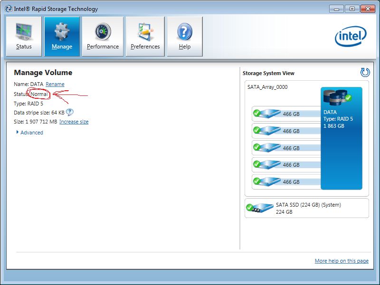Image resolution: width=380 pixels, height=285 pixels.
Task: Close the Intel Rapid Storage Technology window
Action: click(368, 9)
